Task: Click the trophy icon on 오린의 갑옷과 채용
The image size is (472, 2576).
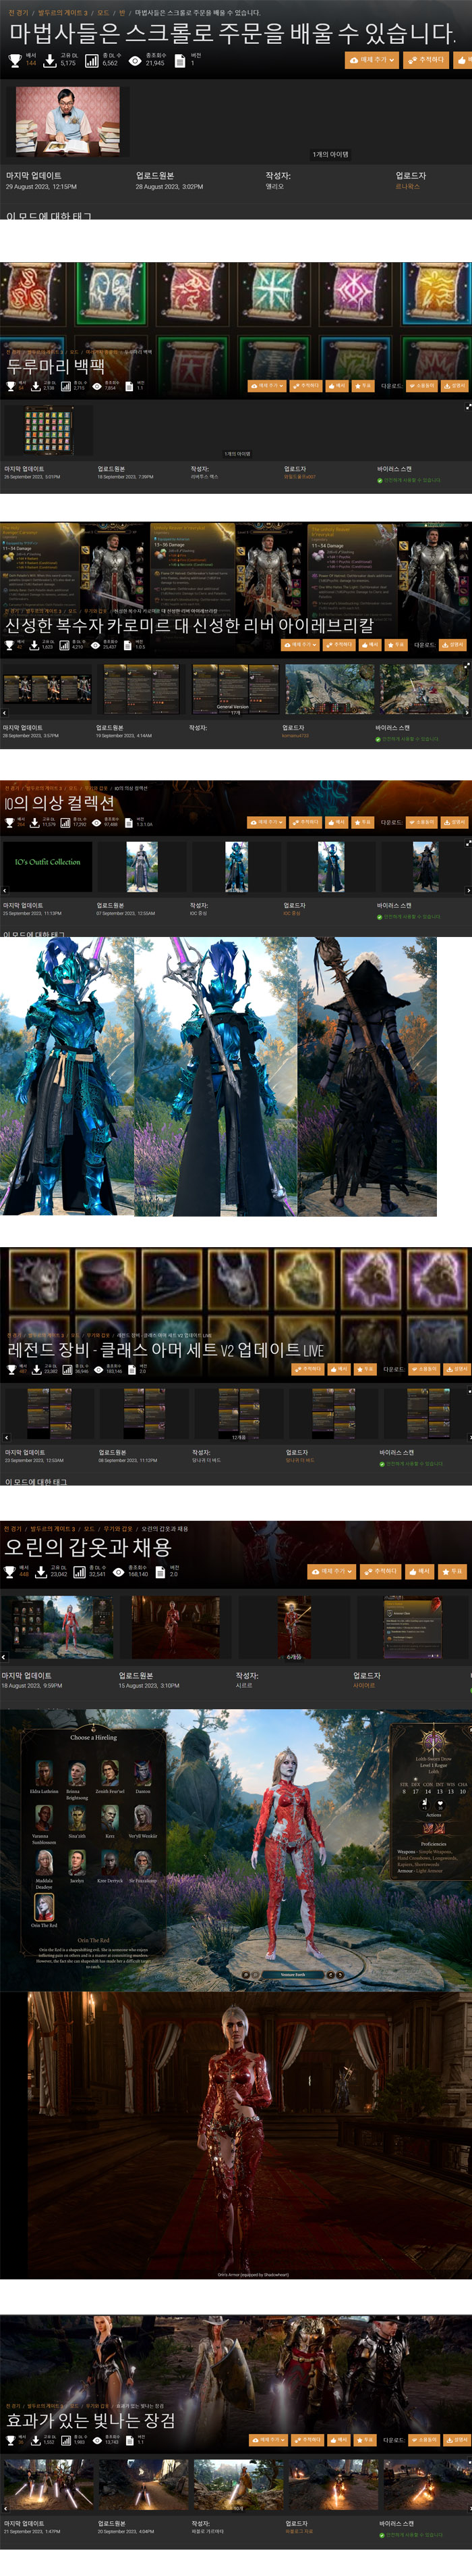Action: coord(10,1573)
